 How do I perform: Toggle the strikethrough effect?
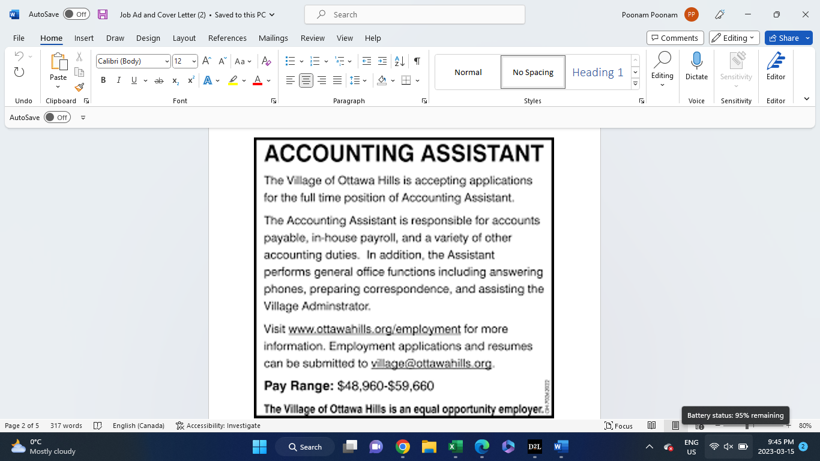(x=159, y=80)
